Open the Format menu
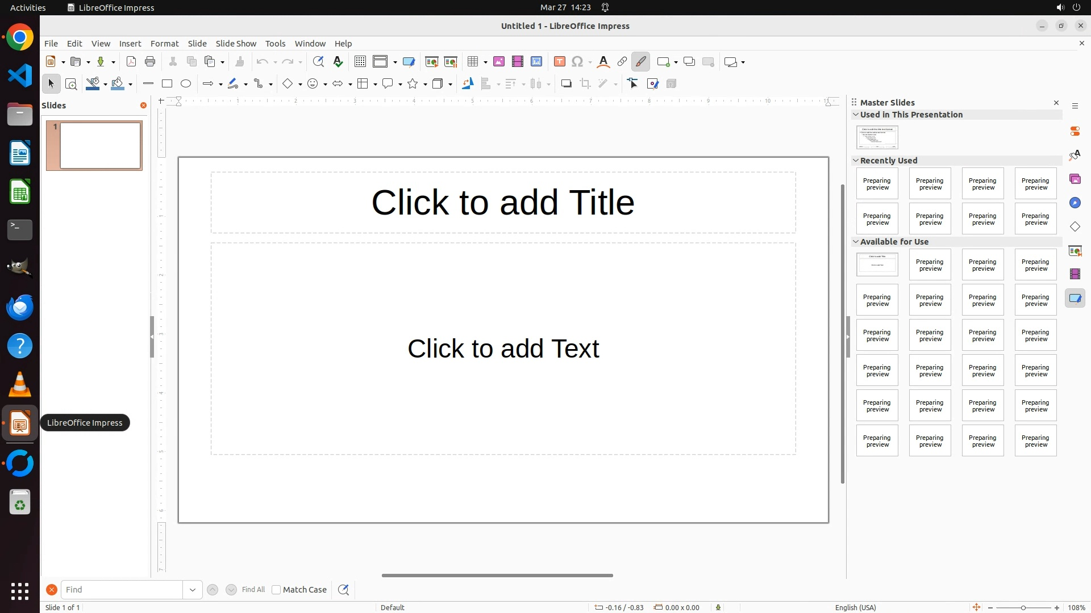The height and width of the screenshot is (613, 1091). coord(164,44)
